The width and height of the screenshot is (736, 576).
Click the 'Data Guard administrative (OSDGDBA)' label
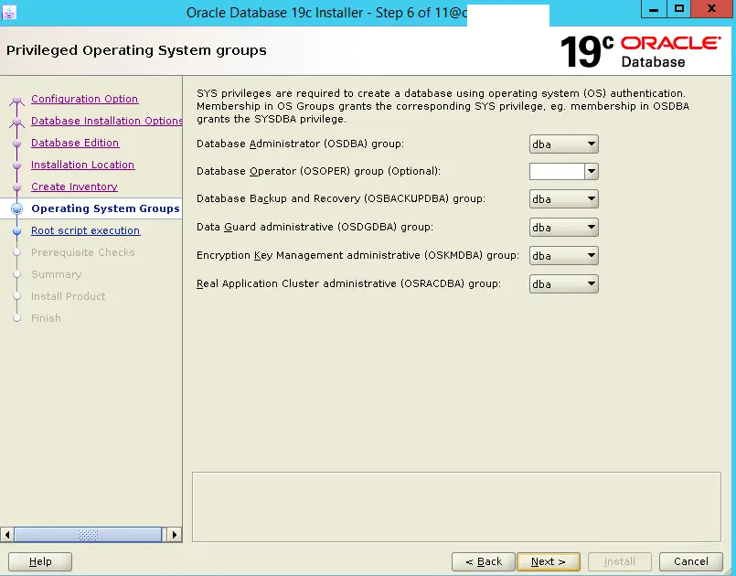[x=315, y=227]
